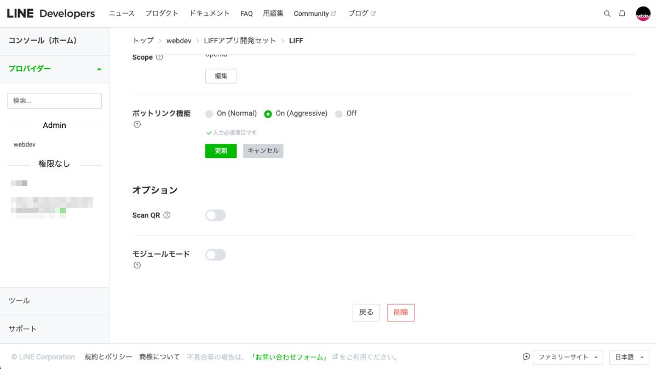This screenshot has height=369, width=657.
Task: Open 商標について footer link
Action: [x=159, y=357]
